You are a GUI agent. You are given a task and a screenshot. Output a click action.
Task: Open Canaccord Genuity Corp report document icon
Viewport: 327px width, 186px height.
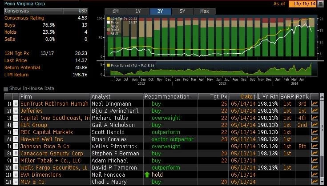pos(16,153)
